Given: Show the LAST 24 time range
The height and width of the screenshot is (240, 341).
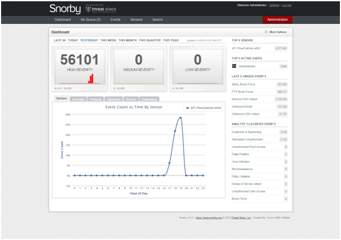Looking at the screenshot, I should click(x=59, y=40).
